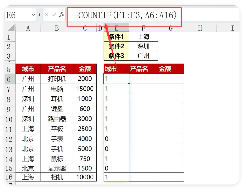Click the fill handle of cell E6

[129, 84]
